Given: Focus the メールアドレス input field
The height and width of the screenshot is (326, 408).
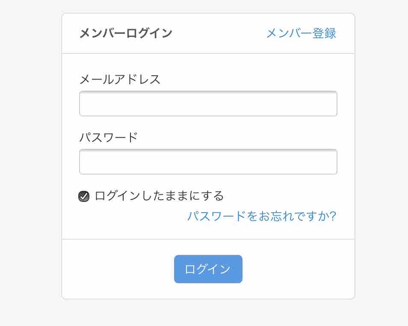Looking at the screenshot, I should (208, 104).
